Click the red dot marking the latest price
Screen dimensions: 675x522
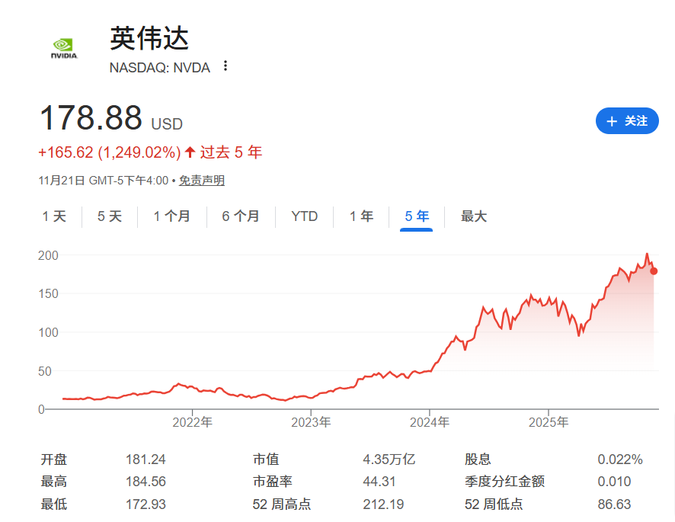[653, 271]
